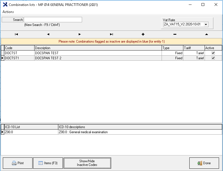Click into the Search field
223x171 pixels.
point(53,20)
